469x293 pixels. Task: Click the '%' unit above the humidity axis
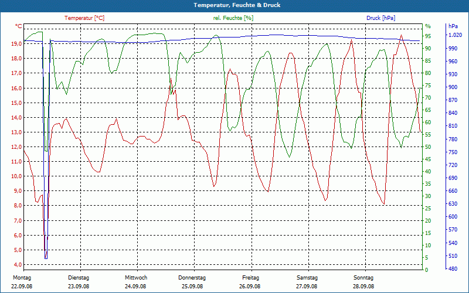click(x=428, y=26)
